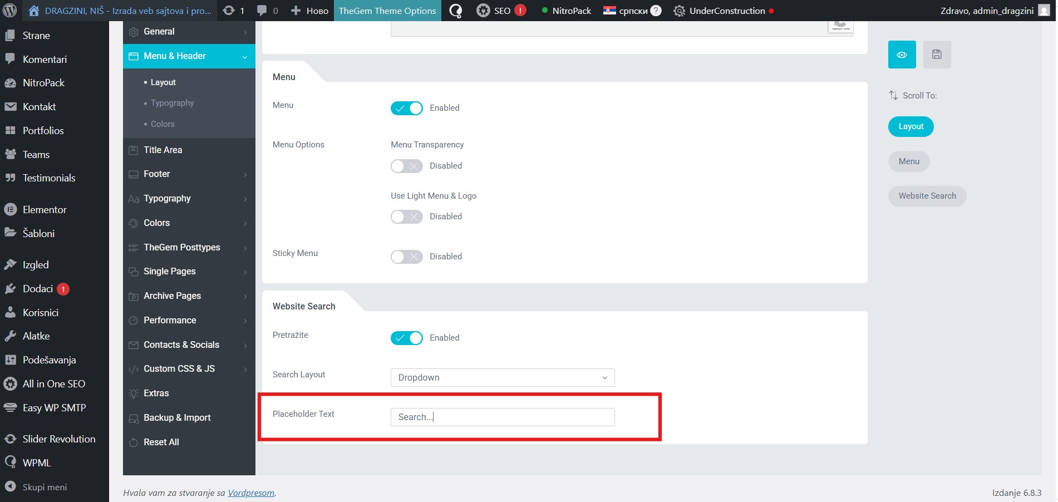Follow the Vordpresom footer link
The width and height of the screenshot is (1058, 502).
251,493
